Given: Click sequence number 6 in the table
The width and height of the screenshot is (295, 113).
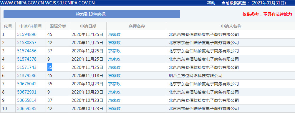Looking at the screenshot, I should [x=4, y=76].
